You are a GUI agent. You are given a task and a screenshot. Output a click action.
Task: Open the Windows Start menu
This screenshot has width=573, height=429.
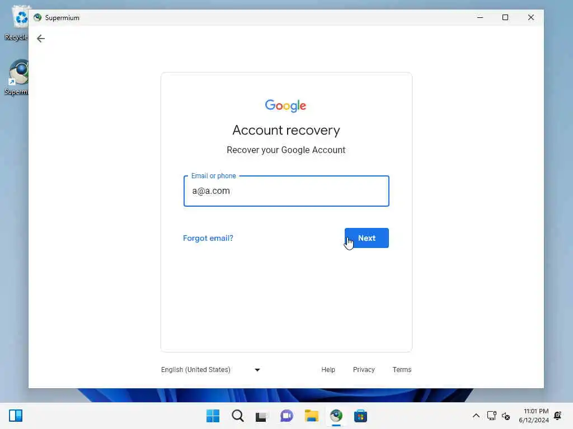click(x=213, y=416)
